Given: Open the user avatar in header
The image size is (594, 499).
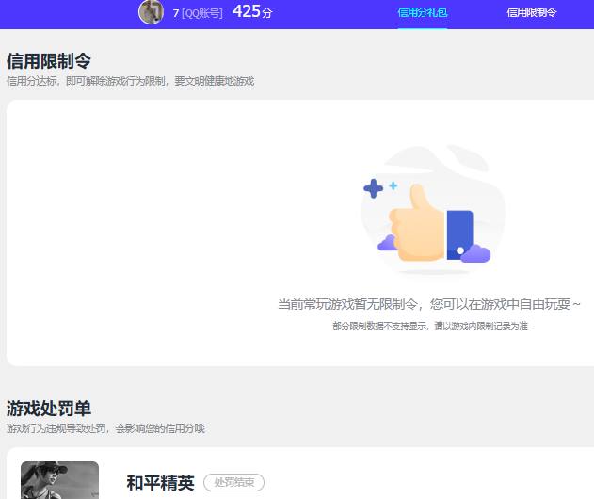Looking at the screenshot, I should (x=152, y=11).
